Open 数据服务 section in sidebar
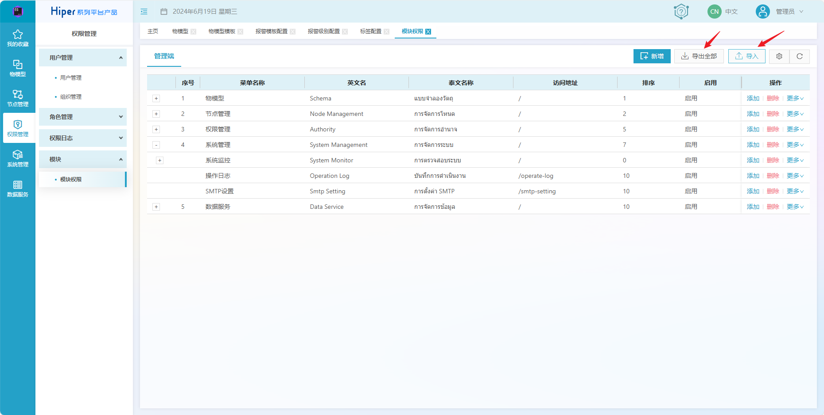 click(x=18, y=188)
